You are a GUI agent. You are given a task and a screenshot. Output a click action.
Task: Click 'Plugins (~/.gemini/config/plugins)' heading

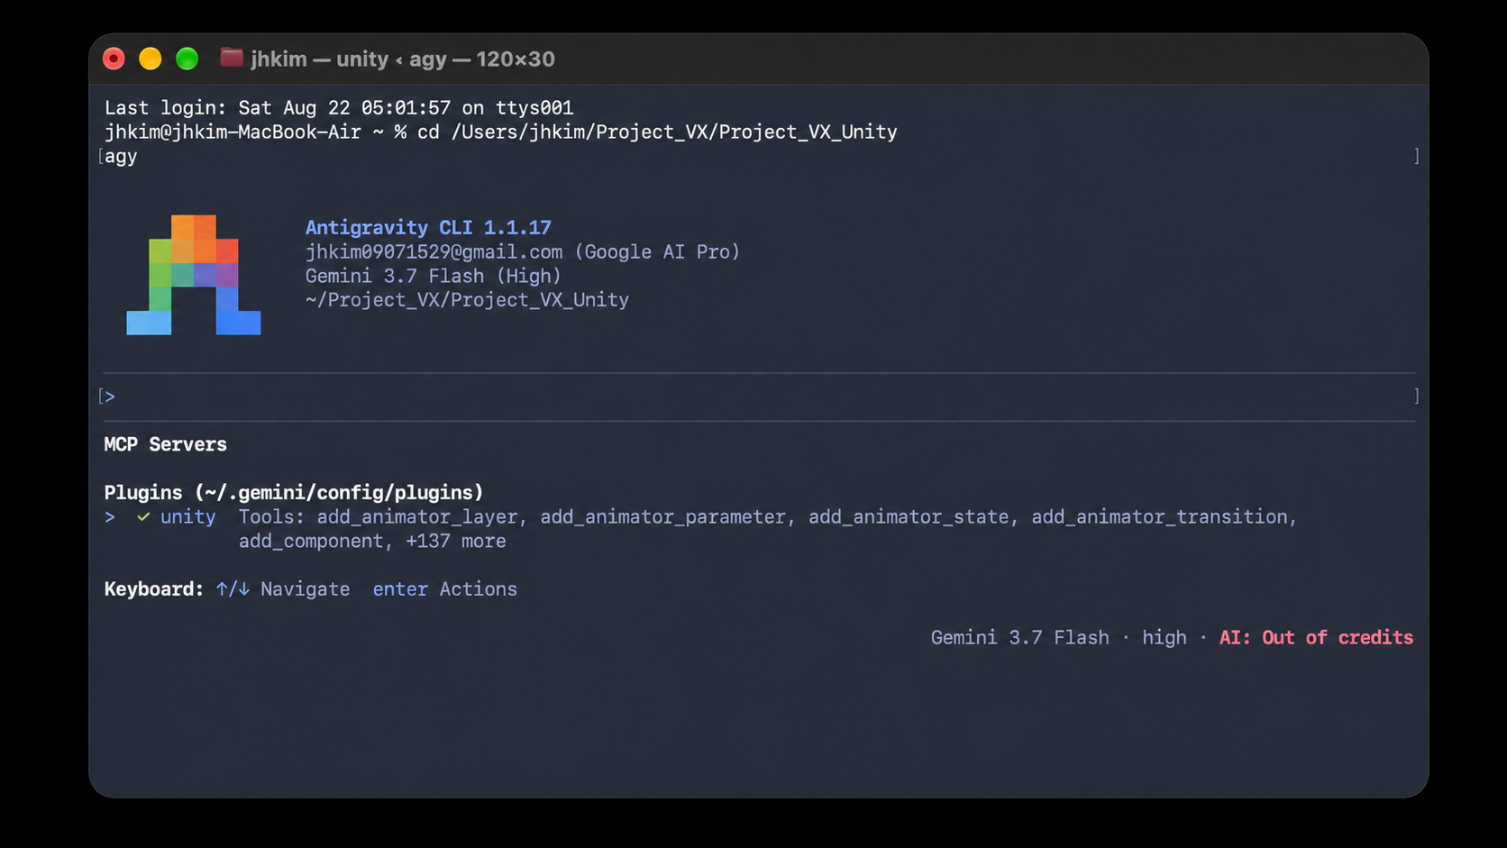pos(294,493)
